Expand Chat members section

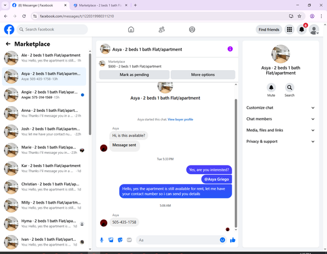pos(281,119)
